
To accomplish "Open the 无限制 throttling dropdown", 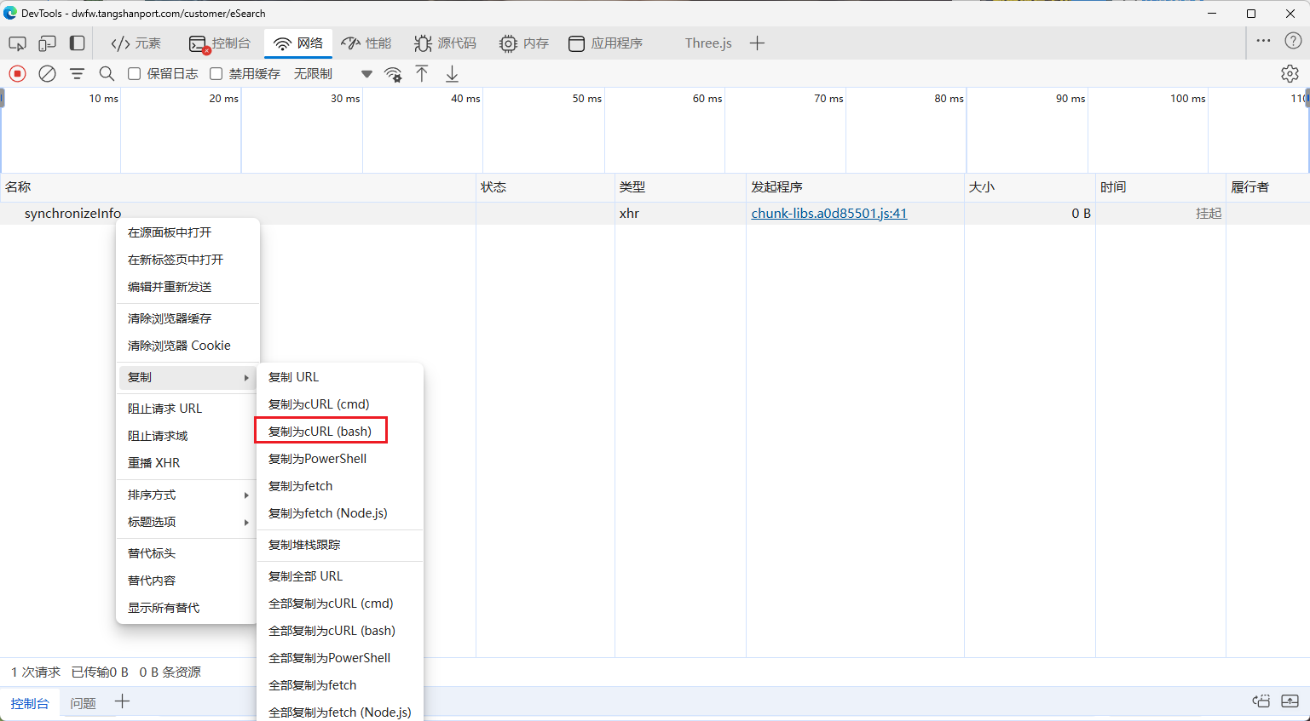I will pyautogui.click(x=332, y=74).
